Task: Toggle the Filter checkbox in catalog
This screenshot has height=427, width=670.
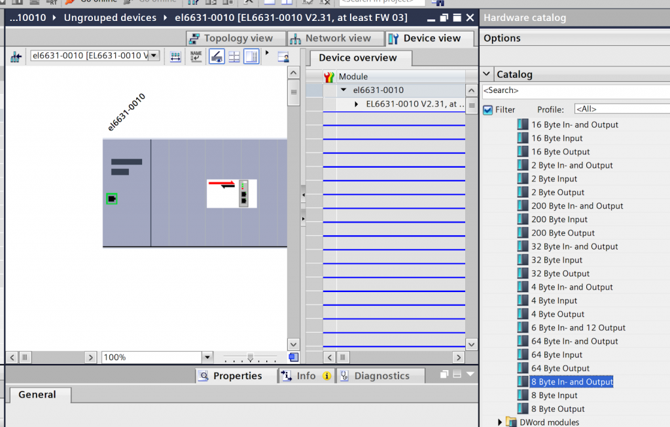Action: [x=487, y=109]
